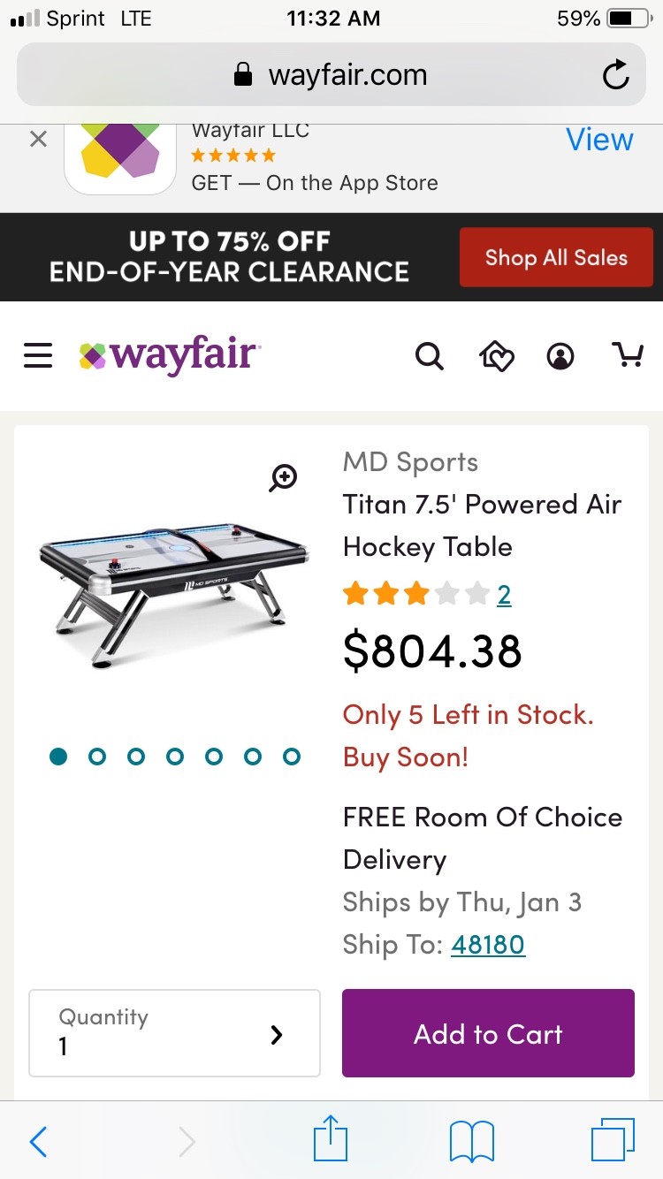Reload the page with refresh icon
663x1179 pixels.
pos(615,75)
